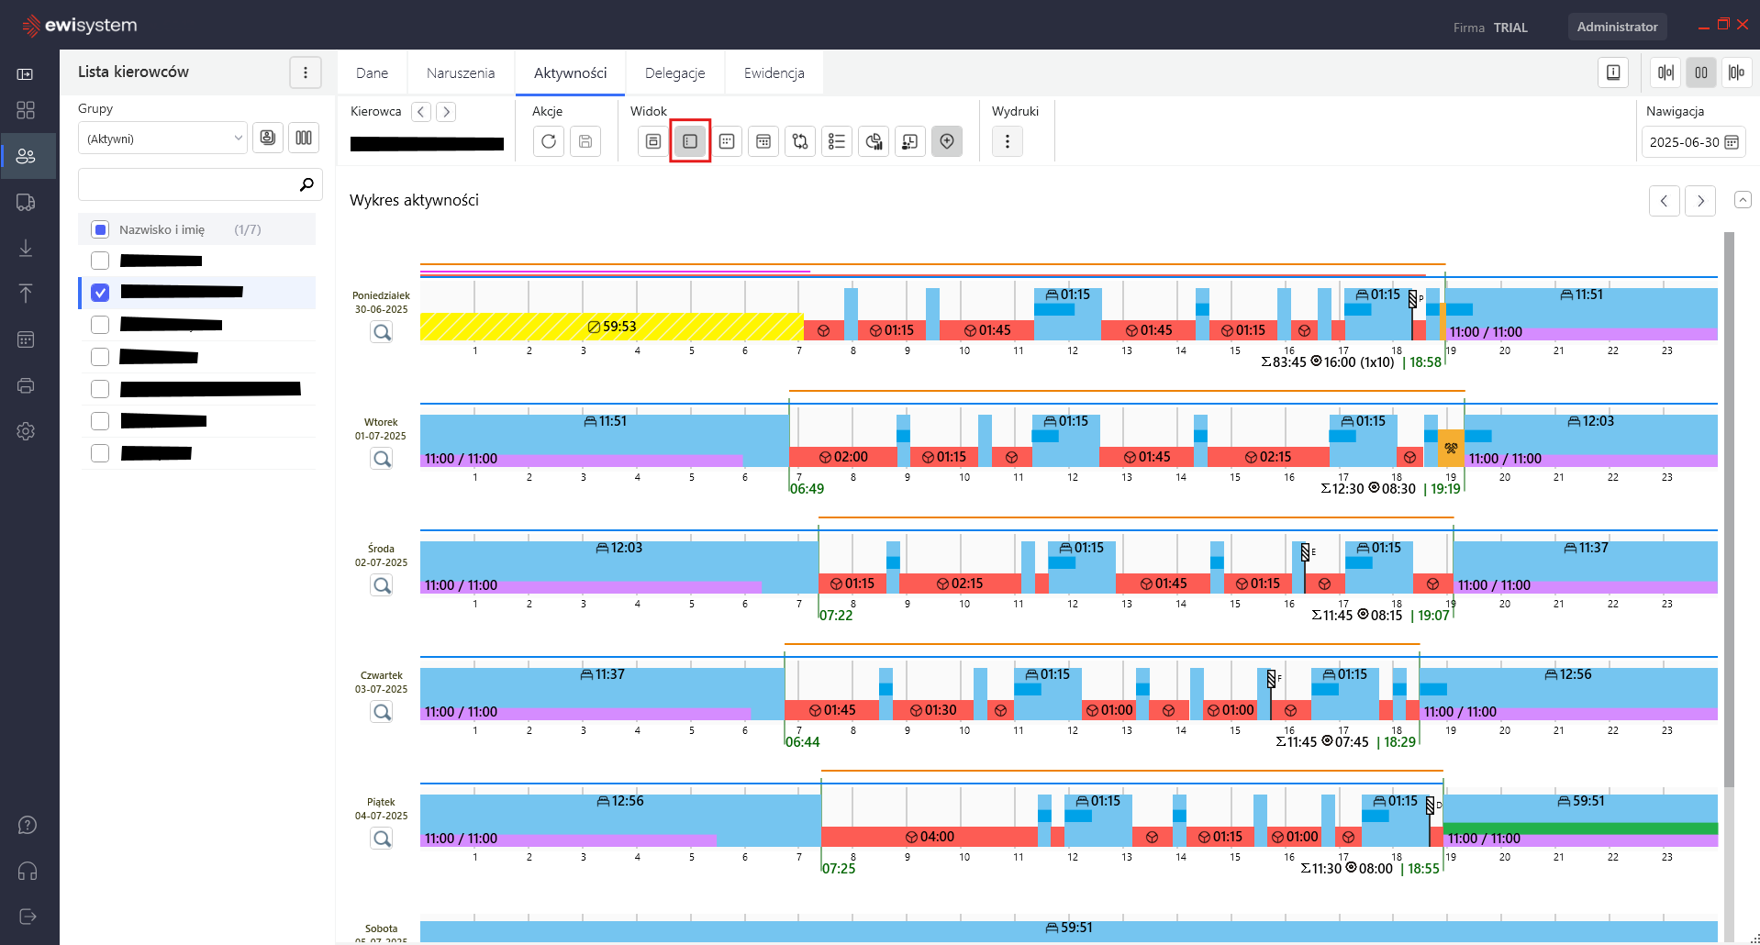1760x945 pixels.
Task: Click the refresh icon under Akcje
Action: tap(549, 141)
